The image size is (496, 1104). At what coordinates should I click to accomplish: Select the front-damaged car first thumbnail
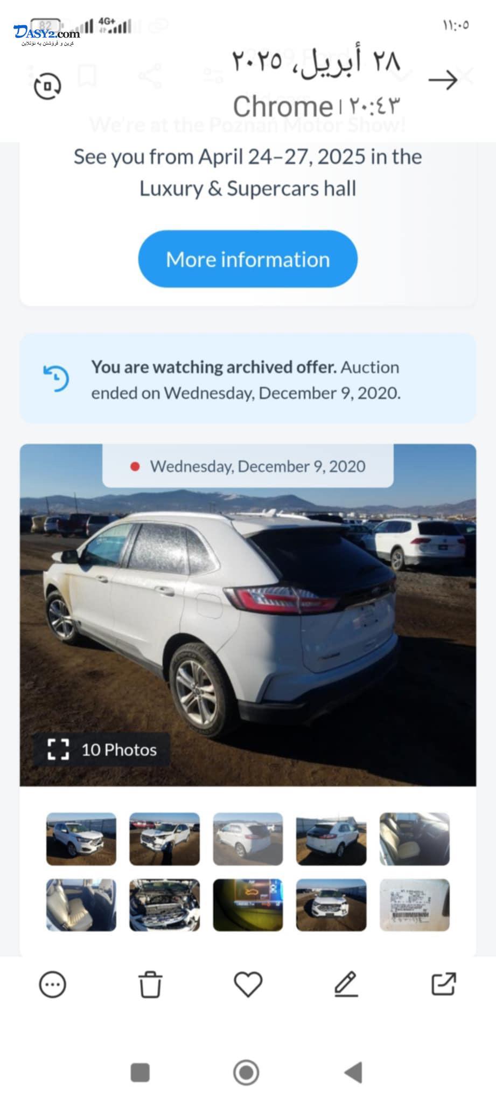coord(81,839)
